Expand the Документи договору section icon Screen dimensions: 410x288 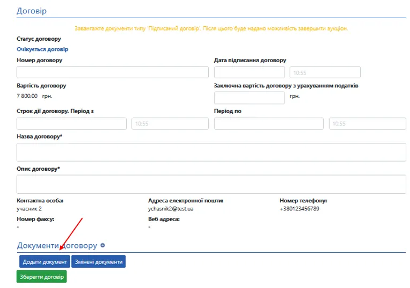point(103,246)
